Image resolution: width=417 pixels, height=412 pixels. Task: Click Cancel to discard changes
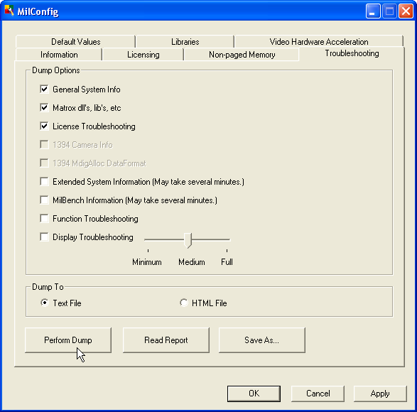tap(318, 394)
